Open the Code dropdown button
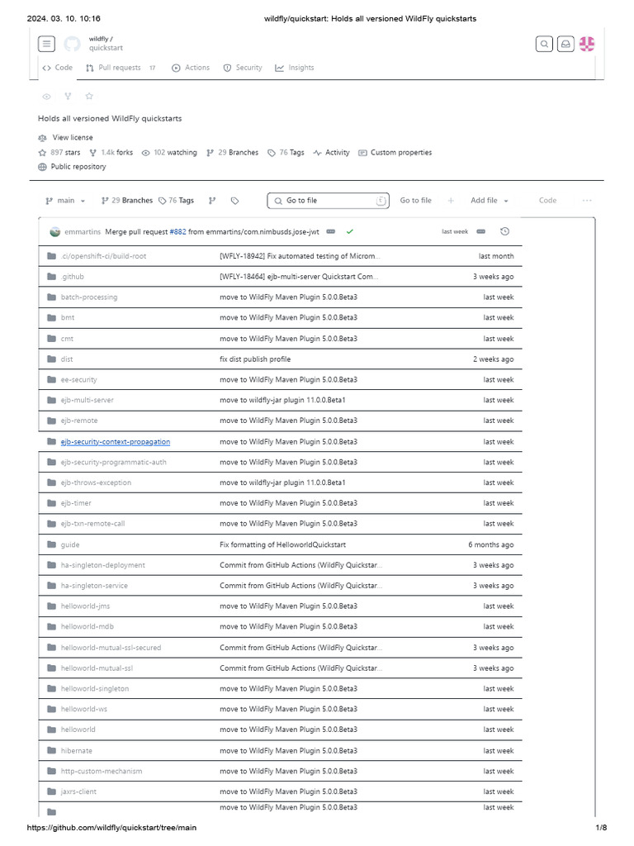The image size is (634, 846). (x=548, y=201)
